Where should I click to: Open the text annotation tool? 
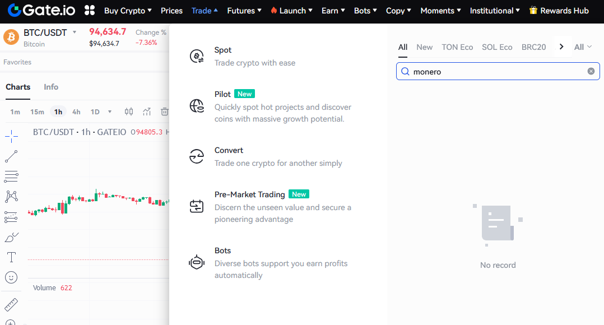11,257
